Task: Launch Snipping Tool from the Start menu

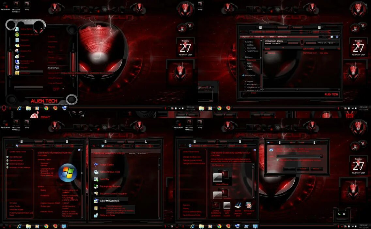Action: click(x=23, y=51)
